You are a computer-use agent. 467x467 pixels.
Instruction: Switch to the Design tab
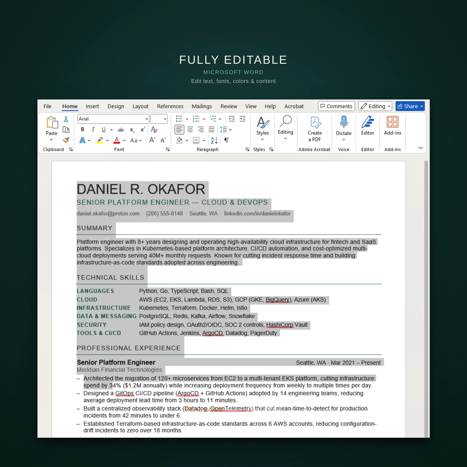(x=116, y=106)
